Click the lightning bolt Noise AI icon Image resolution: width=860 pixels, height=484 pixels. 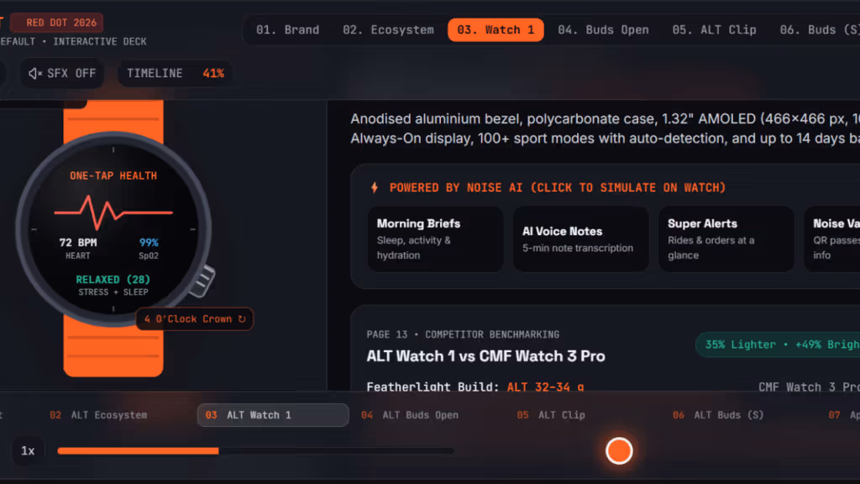click(x=375, y=187)
